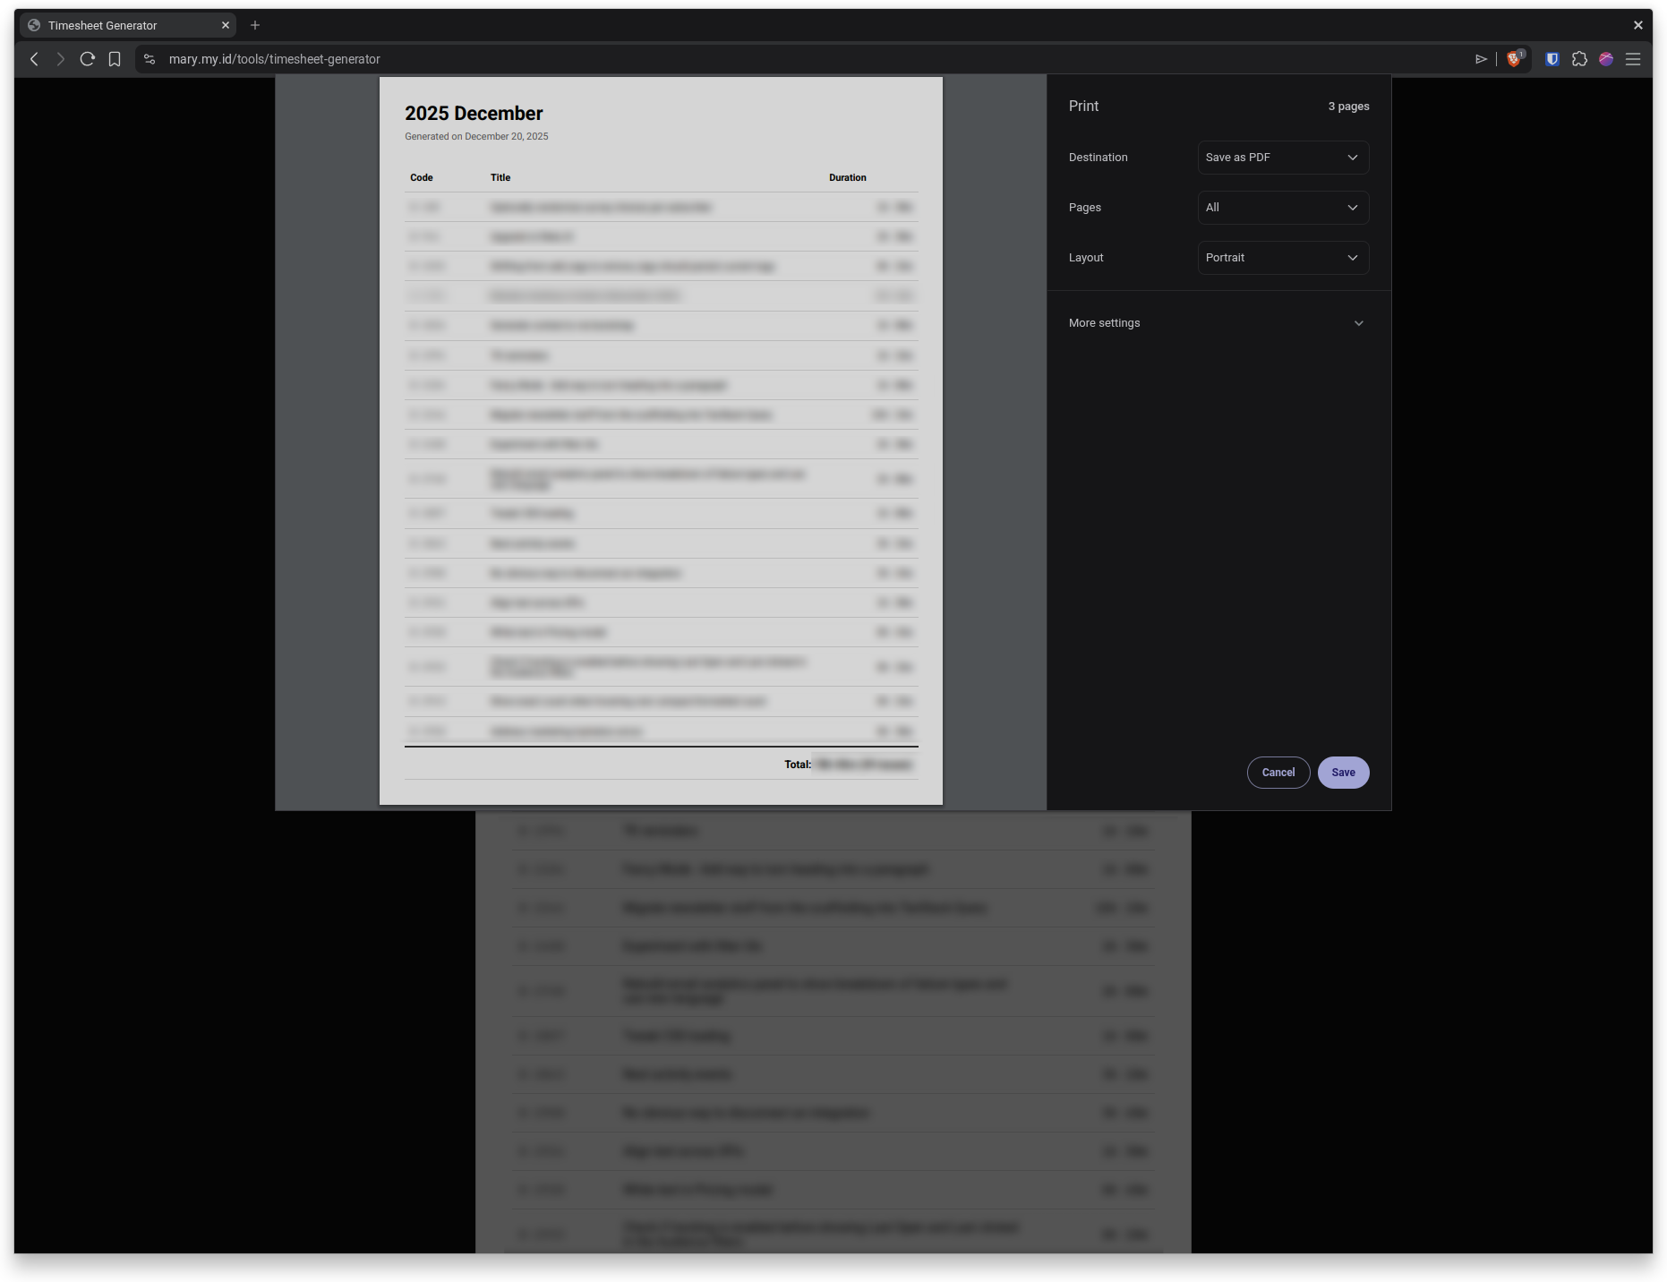Click the send icon in address bar
Viewport: 1667px width, 1282px height.
pyautogui.click(x=1481, y=59)
